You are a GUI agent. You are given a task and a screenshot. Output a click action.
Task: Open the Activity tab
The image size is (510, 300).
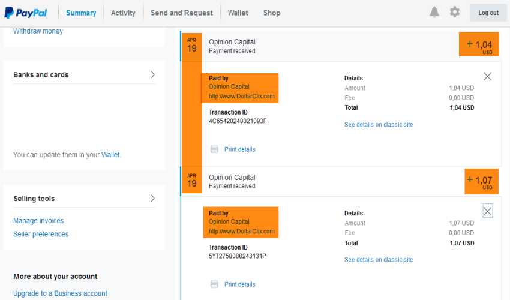click(123, 13)
